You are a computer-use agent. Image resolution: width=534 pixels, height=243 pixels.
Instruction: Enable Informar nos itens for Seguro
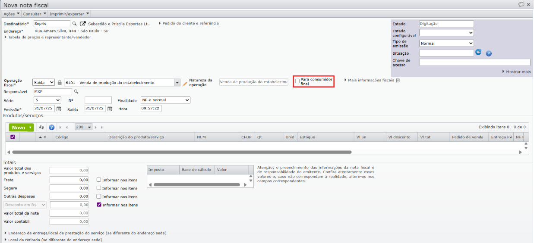click(x=99, y=188)
